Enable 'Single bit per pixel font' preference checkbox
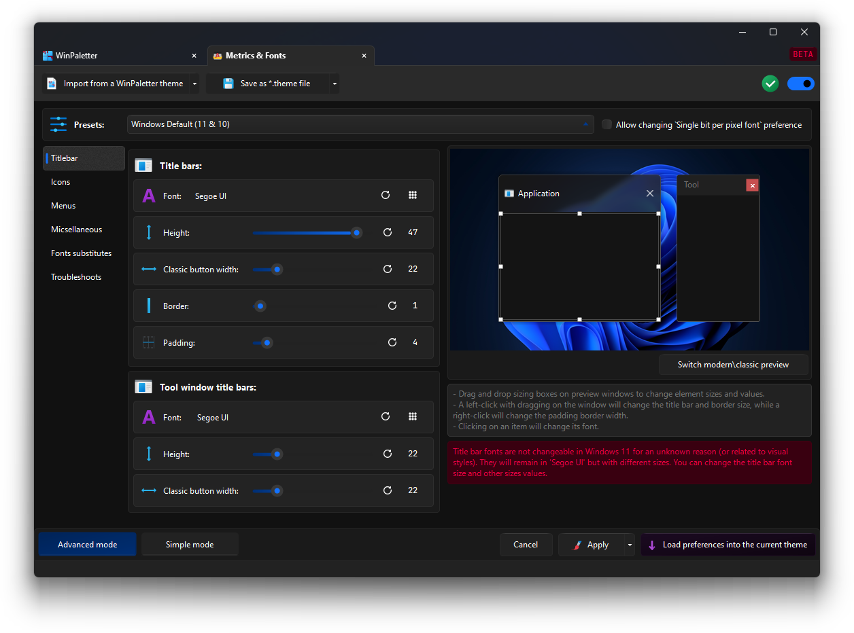Screen dimensions: 854x633 (607, 124)
